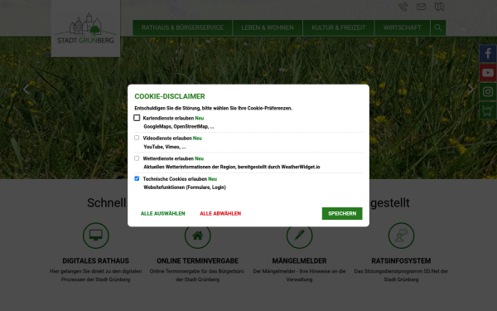This screenshot has height=311, width=497.
Task: Click Alle abwählen button
Action: click(x=220, y=214)
